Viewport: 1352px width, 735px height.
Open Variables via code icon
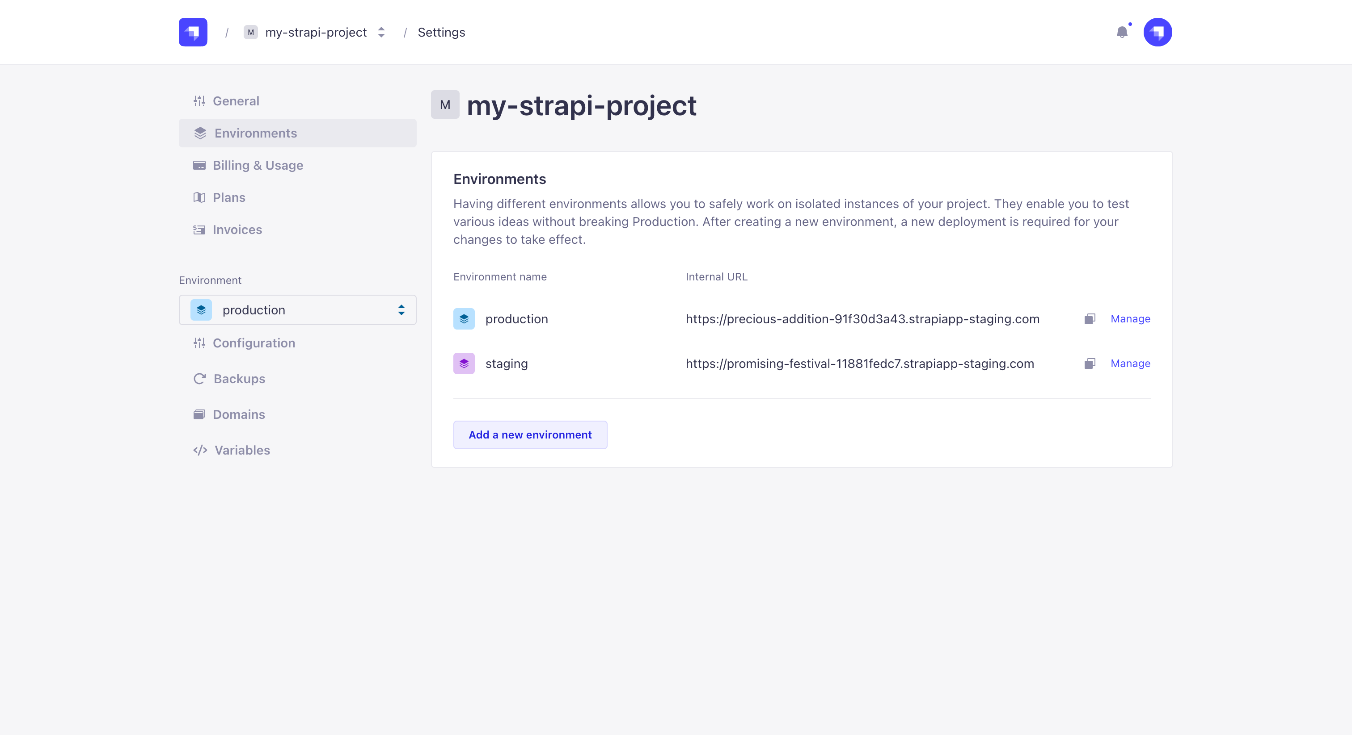click(200, 450)
